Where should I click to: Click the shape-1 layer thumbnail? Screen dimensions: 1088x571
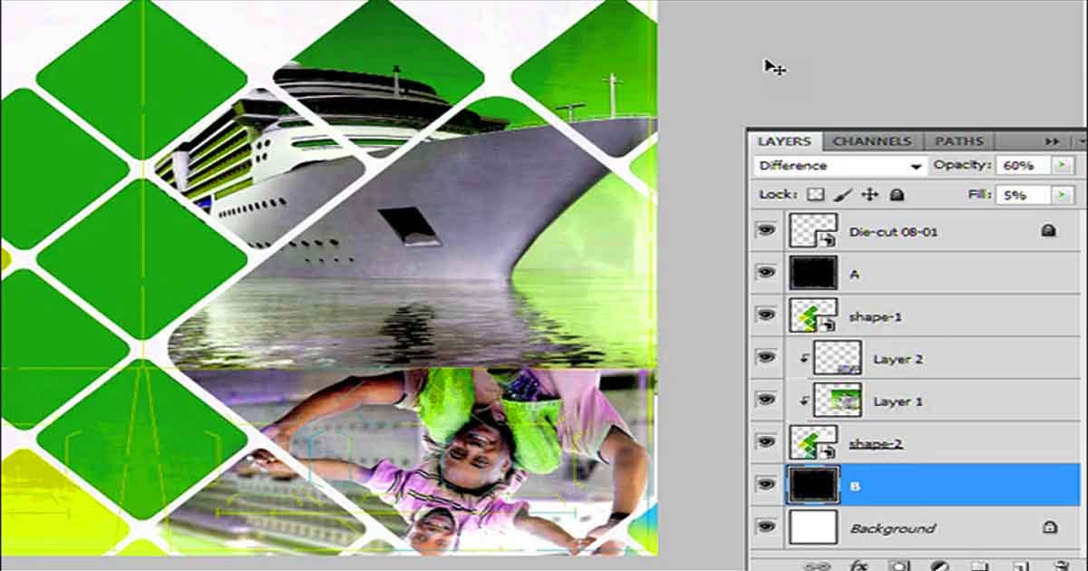(x=812, y=315)
